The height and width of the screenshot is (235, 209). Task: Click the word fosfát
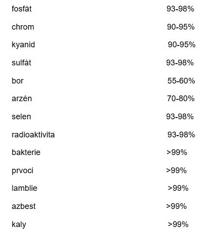(22, 9)
